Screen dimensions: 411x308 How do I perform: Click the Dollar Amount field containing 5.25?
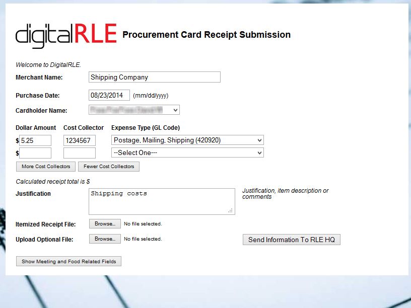click(35, 140)
